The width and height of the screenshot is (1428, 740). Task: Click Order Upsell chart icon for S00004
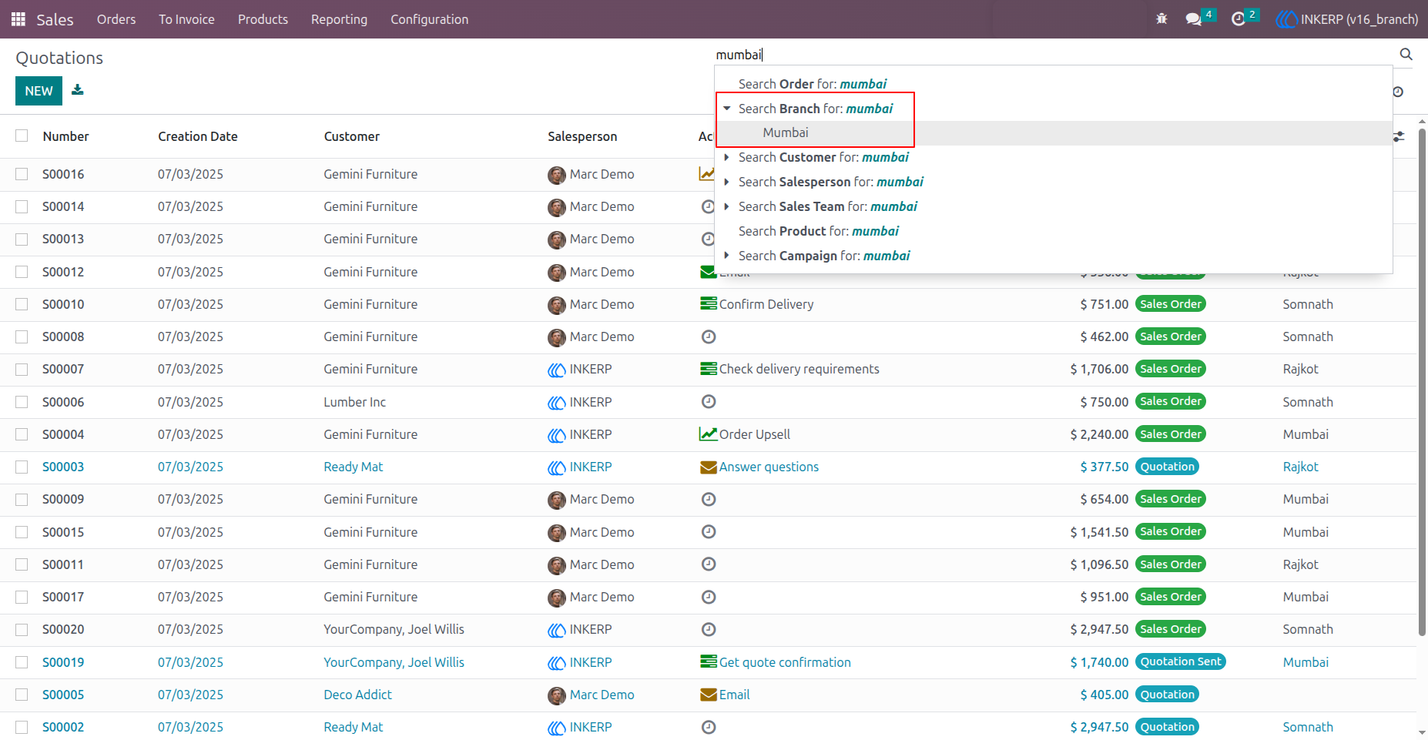[x=709, y=434]
